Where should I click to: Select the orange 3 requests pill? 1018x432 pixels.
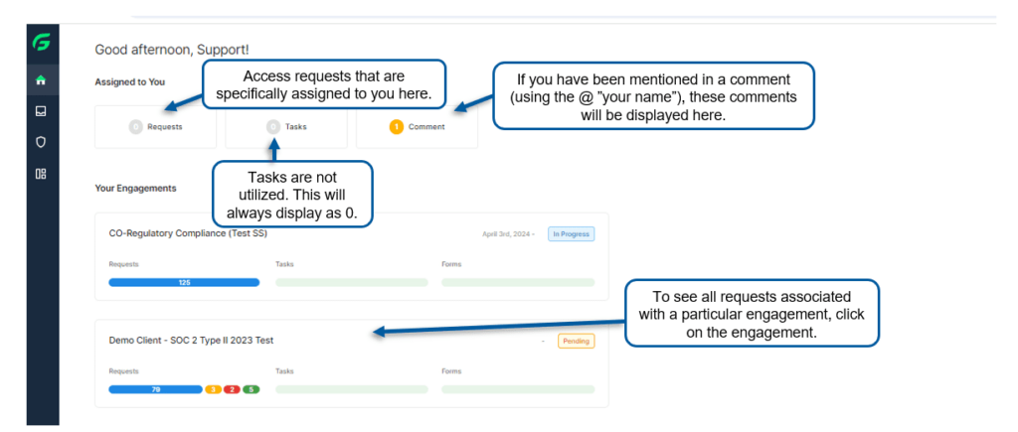click(x=213, y=390)
